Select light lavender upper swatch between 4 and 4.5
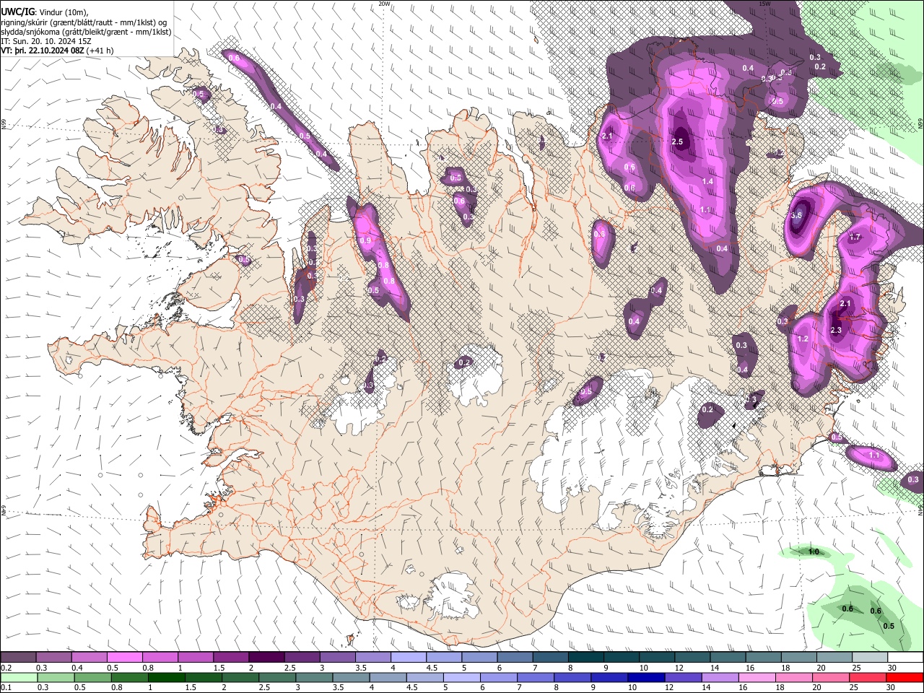This screenshot has width=924, height=693. point(409,658)
